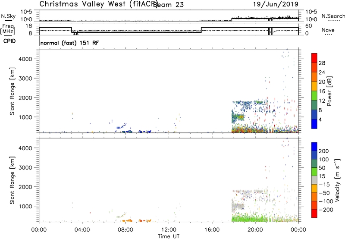
Task: Click the '4000' tick of the power panel
Action: [x=25, y=59]
